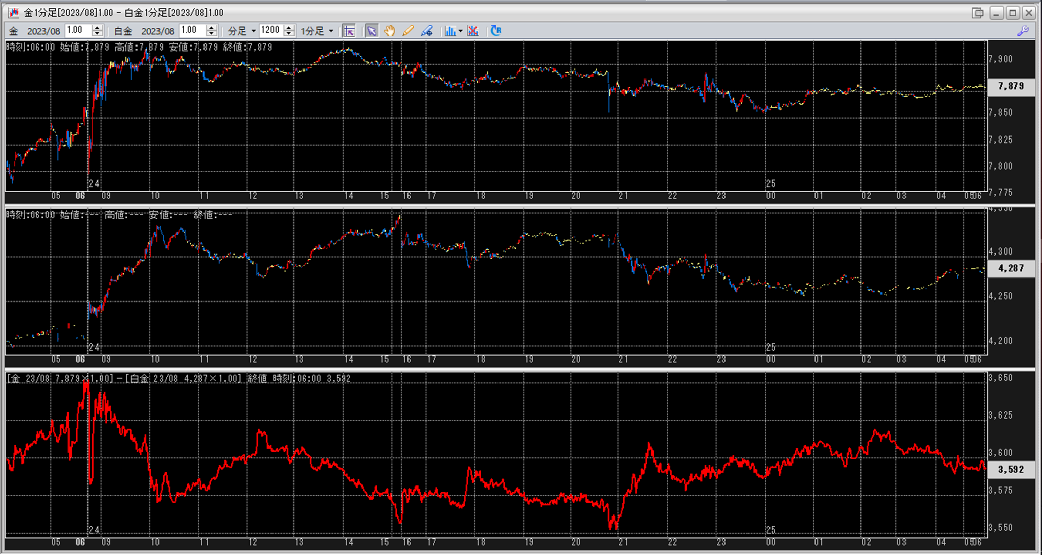The height and width of the screenshot is (555, 1042).
Task: Click the 1200 bar count input field
Action: 270,31
